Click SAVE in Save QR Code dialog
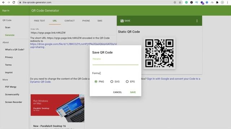 click(133, 92)
